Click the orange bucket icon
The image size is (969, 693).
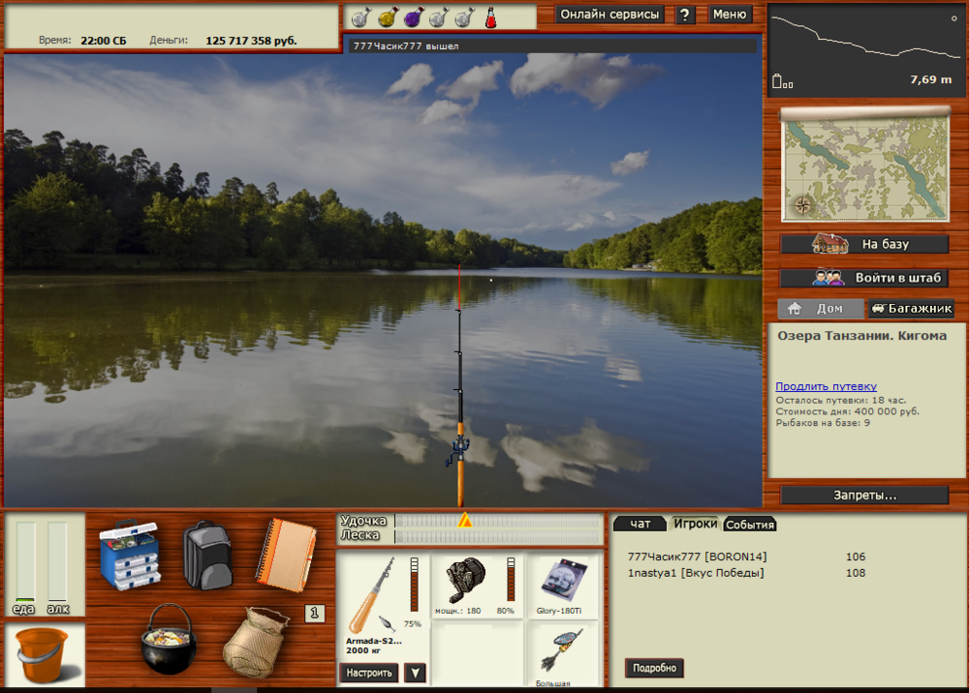[44, 653]
